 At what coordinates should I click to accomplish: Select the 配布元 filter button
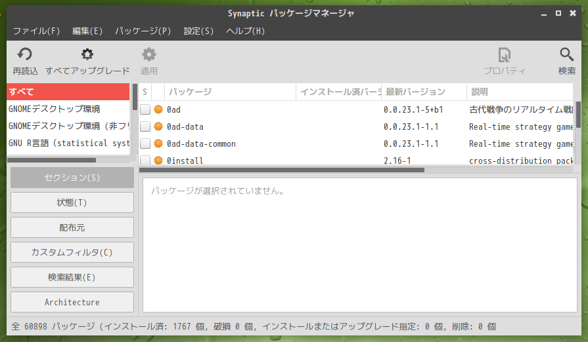point(72,227)
